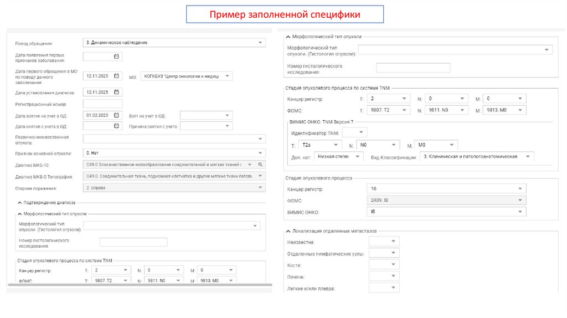Click the 01.02.2023 registration date field
This screenshot has width=567, height=318.
pos(102,115)
